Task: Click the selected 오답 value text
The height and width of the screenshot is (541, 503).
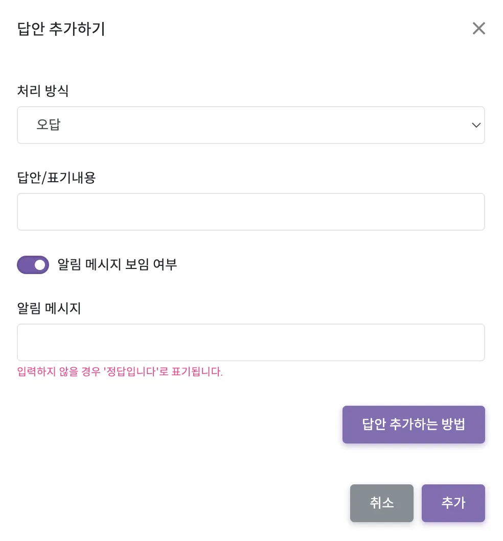Action: pyautogui.click(x=49, y=125)
